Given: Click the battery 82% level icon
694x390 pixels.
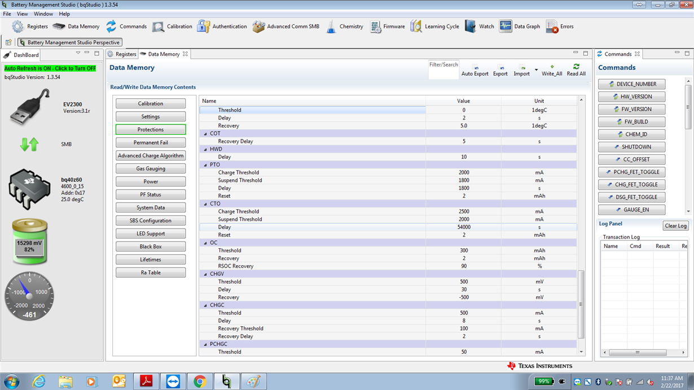Looking at the screenshot, I should click(29, 242).
